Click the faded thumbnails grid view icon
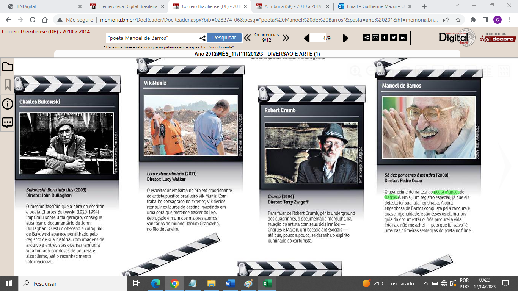The height and width of the screenshot is (291, 518). pos(504,70)
